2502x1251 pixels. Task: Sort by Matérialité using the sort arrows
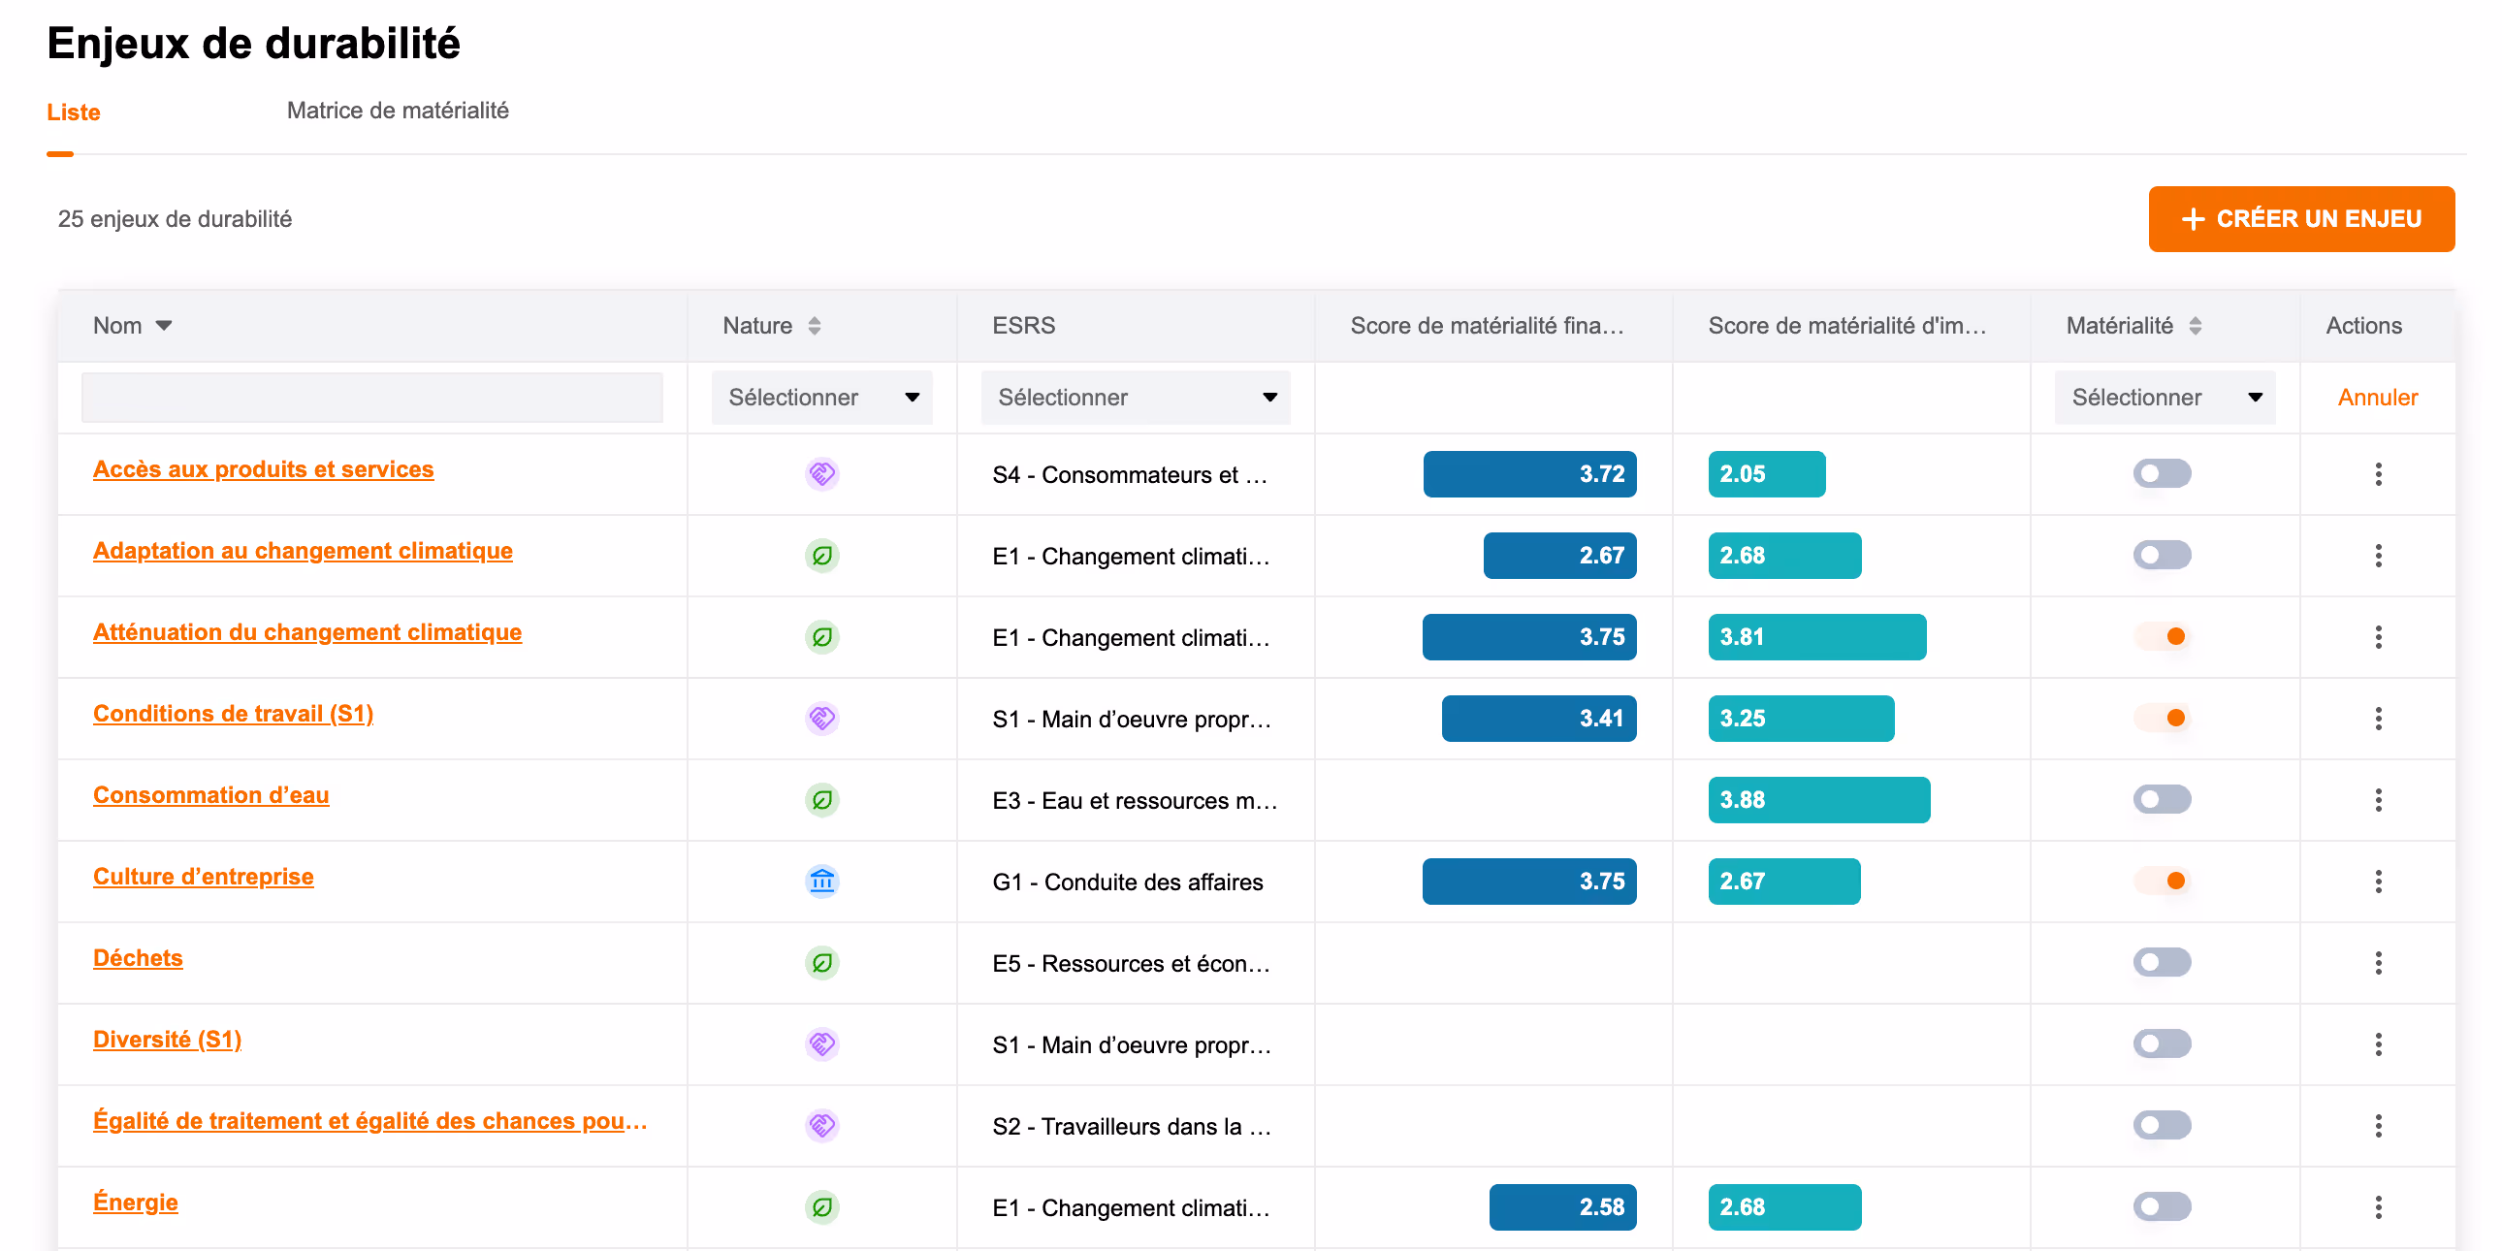pos(2196,327)
